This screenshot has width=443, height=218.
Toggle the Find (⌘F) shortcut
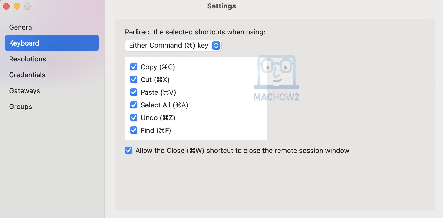tap(134, 130)
